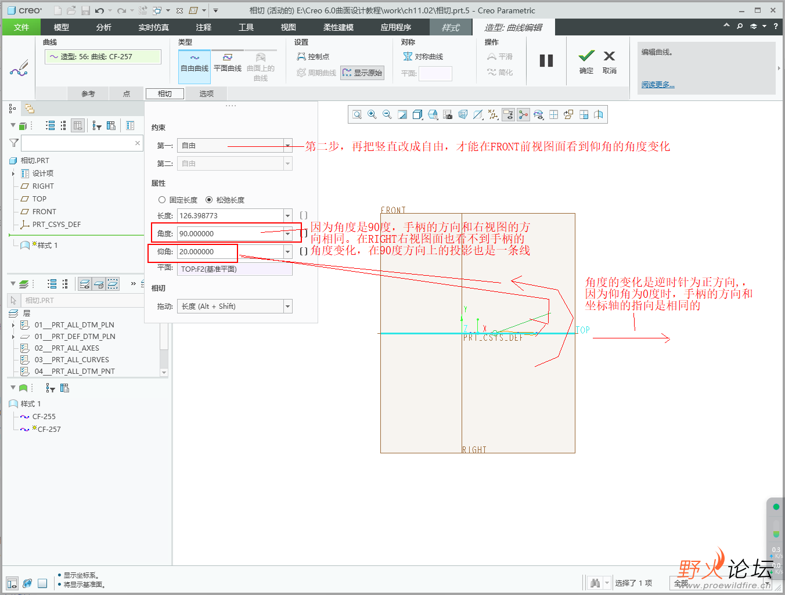Click the 长度 126.398773 input field
This screenshot has height=595, width=785.
[x=230, y=216]
